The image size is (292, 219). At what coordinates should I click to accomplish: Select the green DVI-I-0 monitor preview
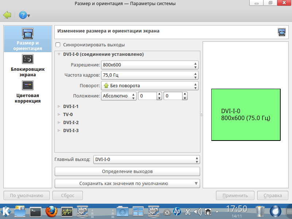click(x=246, y=115)
